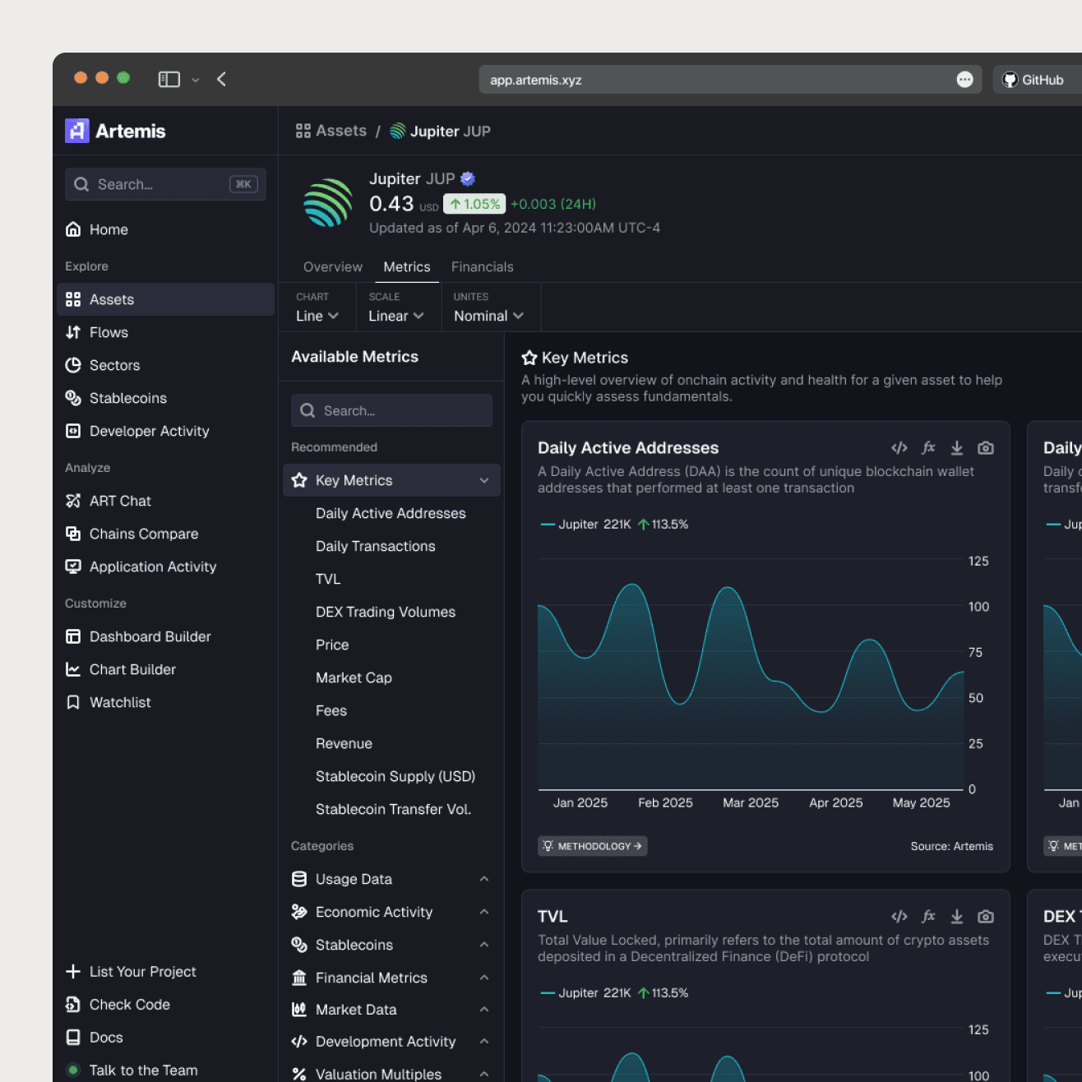Screen dimensions: 1082x1082
Task: Take a snapshot of Daily Active Addresses chart
Action: pos(986,448)
